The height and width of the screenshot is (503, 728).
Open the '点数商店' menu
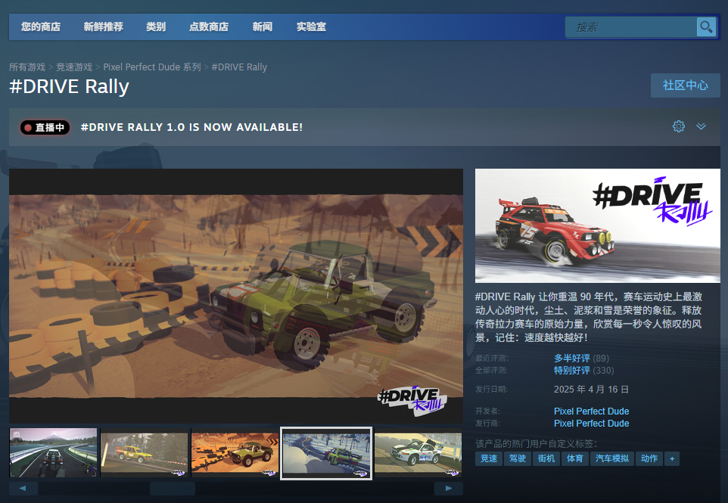tap(207, 26)
